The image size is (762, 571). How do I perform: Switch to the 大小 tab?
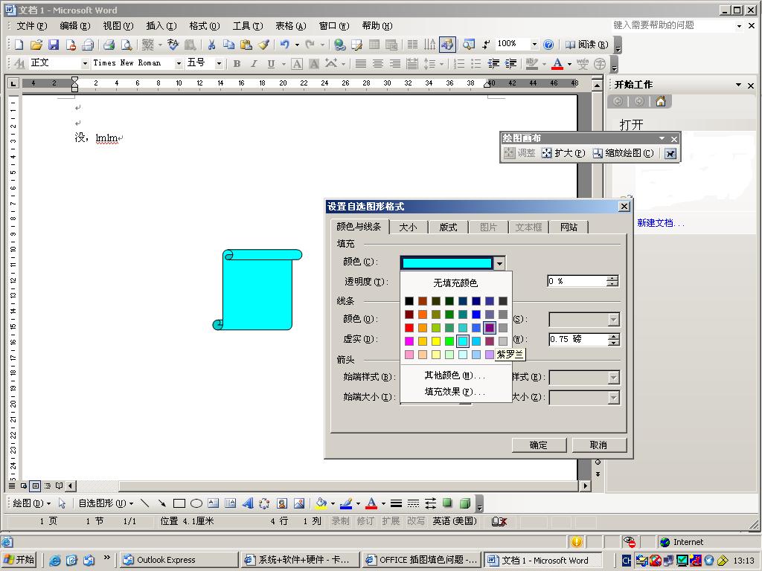point(408,227)
